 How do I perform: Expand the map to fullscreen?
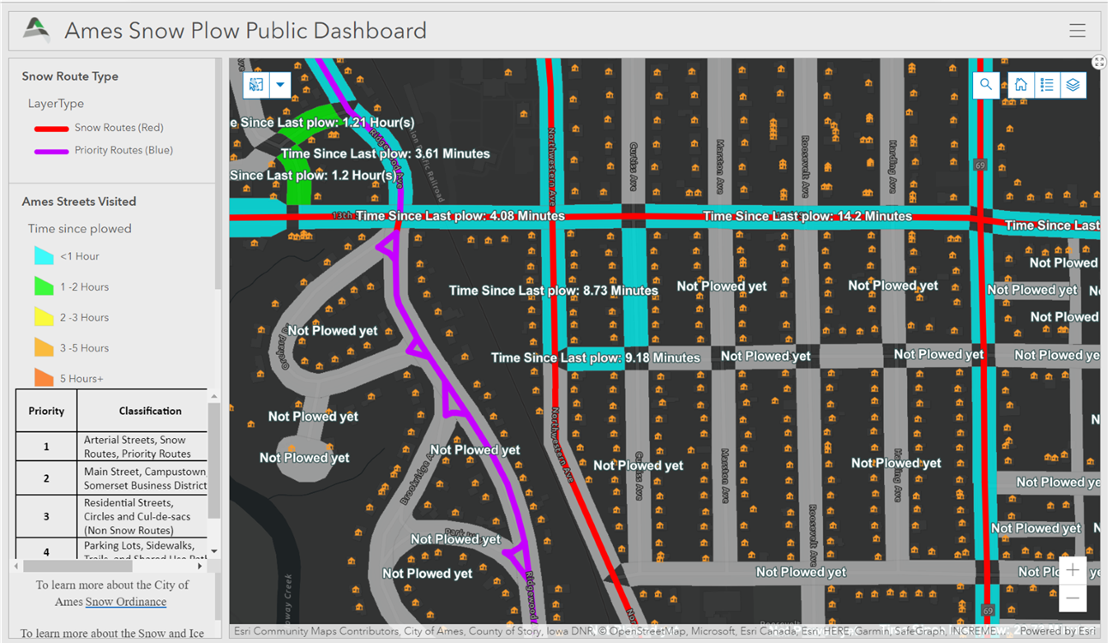click(1099, 62)
